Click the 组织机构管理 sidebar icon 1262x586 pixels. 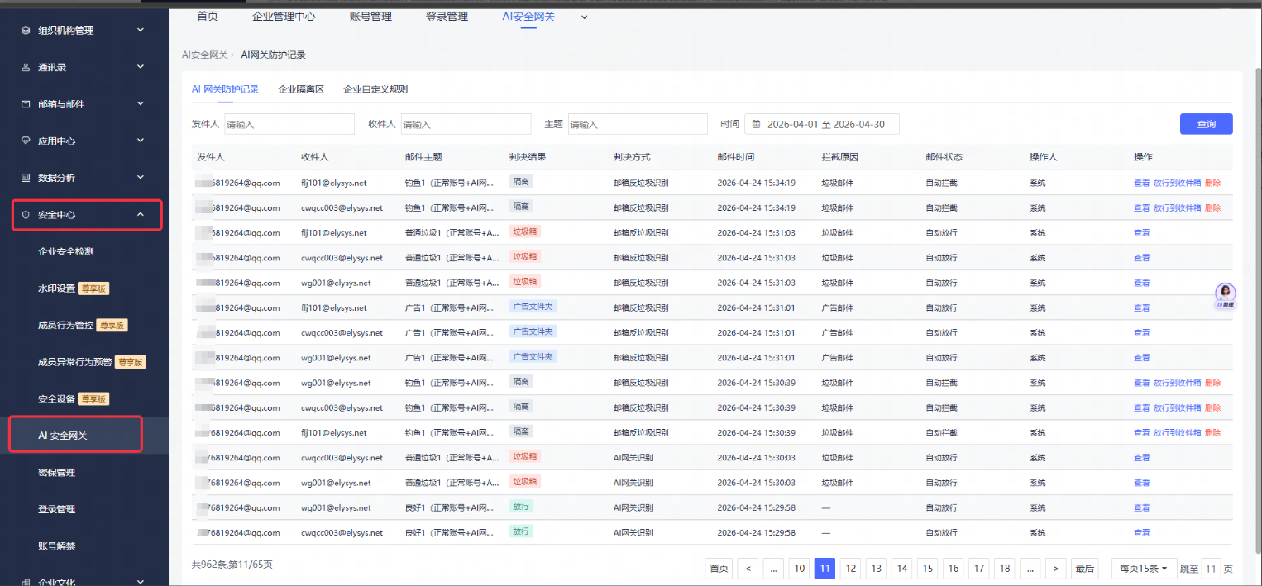coord(26,31)
